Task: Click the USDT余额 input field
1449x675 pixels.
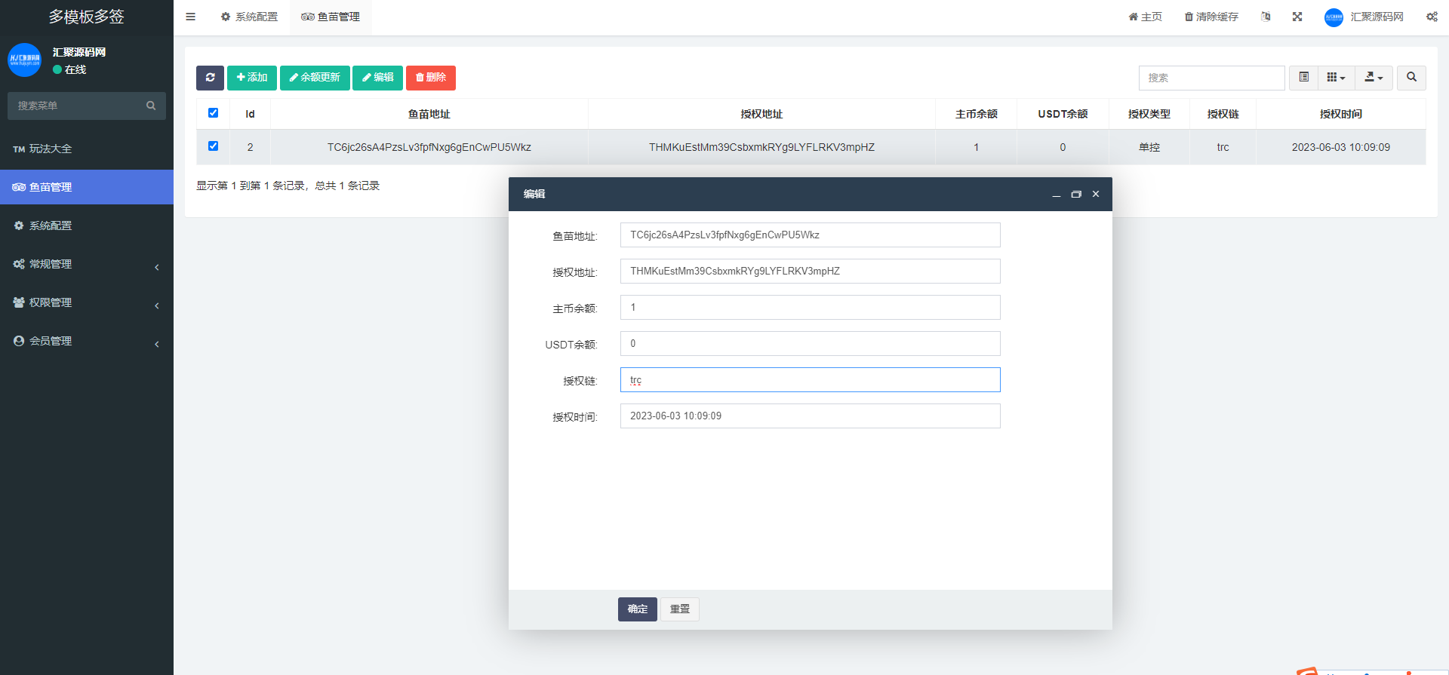Action: [810, 344]
